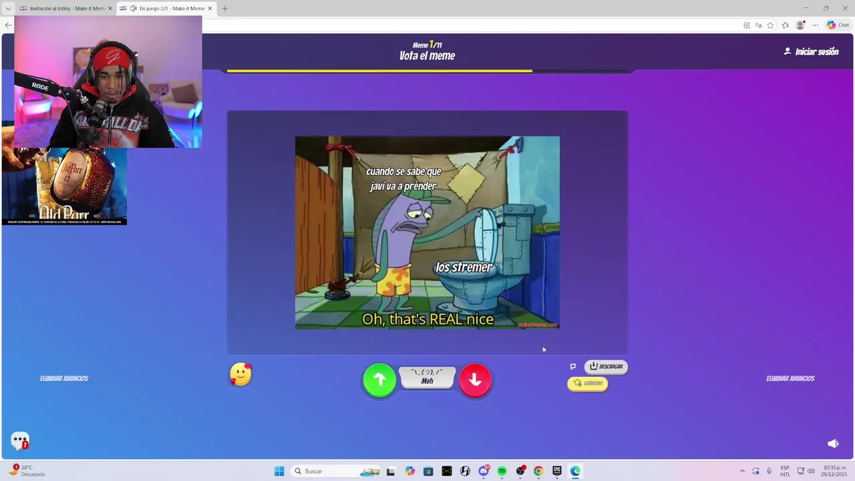Click the taskbar Buscar search box
This screenshot has height=481, width=855.
point(337,471)
